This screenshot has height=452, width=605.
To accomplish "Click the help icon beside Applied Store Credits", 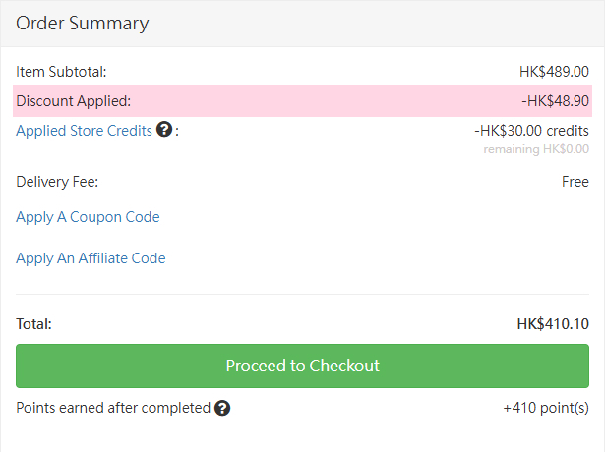I will click(164, 130).
